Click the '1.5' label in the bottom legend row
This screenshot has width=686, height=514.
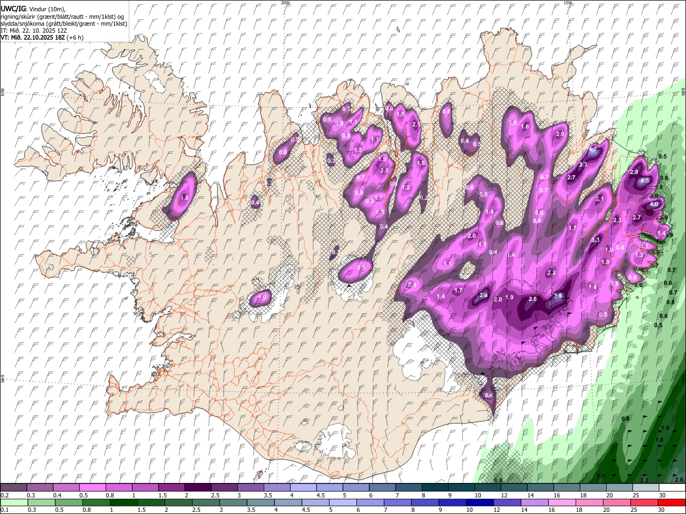141,510
